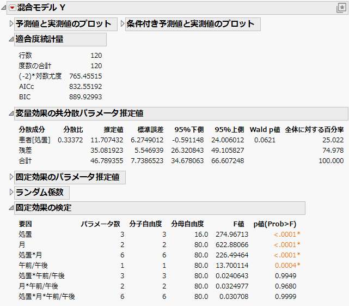
Task: Click the ランダム係数 header
Action: click(x=42, y=193)
